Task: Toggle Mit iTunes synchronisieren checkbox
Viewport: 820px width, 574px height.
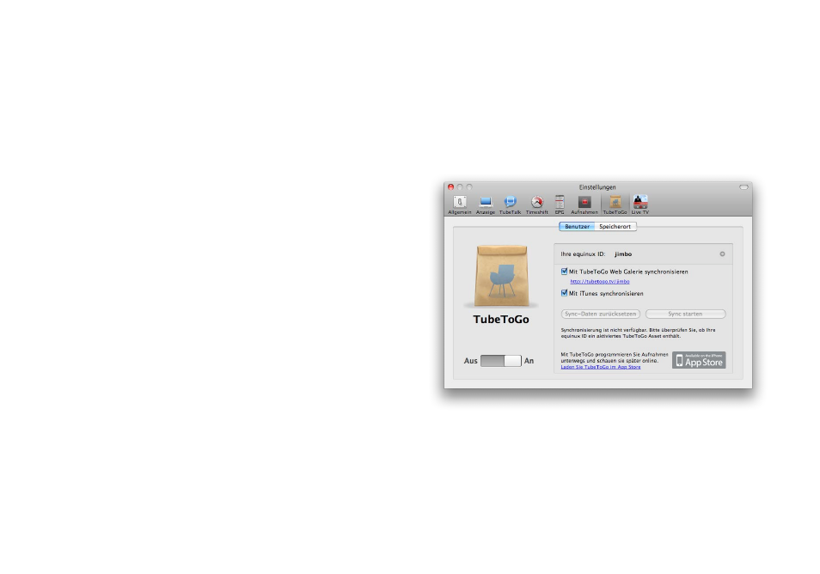Action: pyautogui.click(x=564, y=293)
